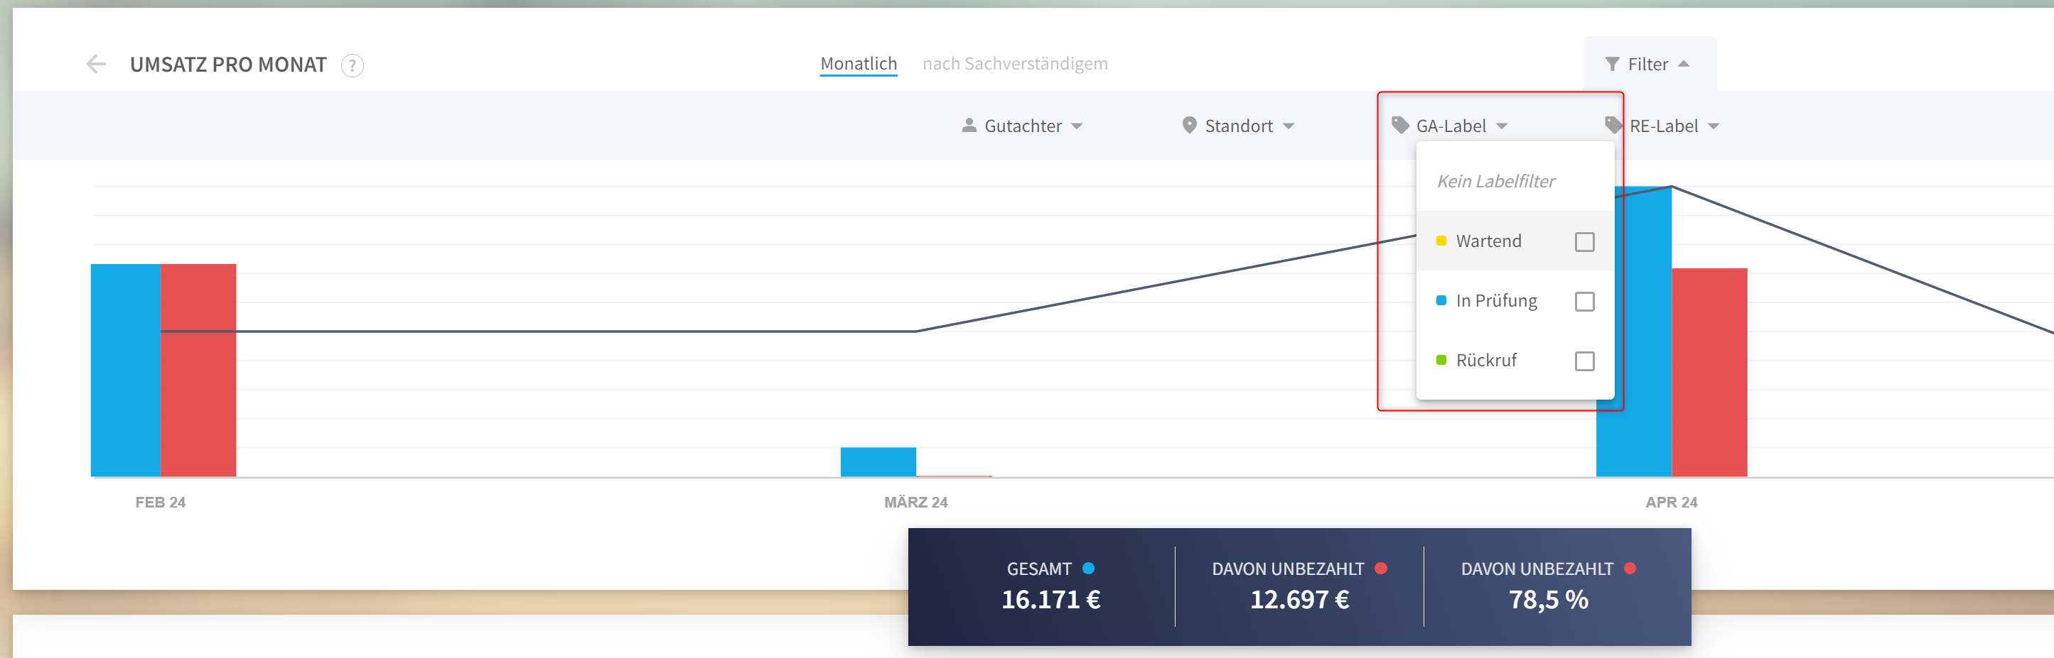This screenshot has height=658, width=2054.
Task: Collapse the Filter panel
Action: tap(1649, 64)
